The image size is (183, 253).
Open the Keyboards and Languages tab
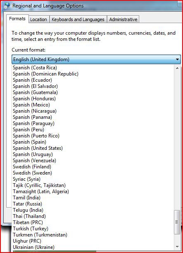point(78,19)
